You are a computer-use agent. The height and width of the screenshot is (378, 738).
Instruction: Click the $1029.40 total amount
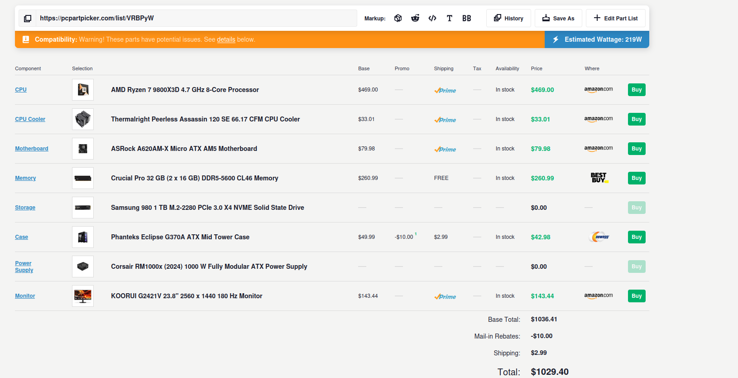tap(550, 372)
